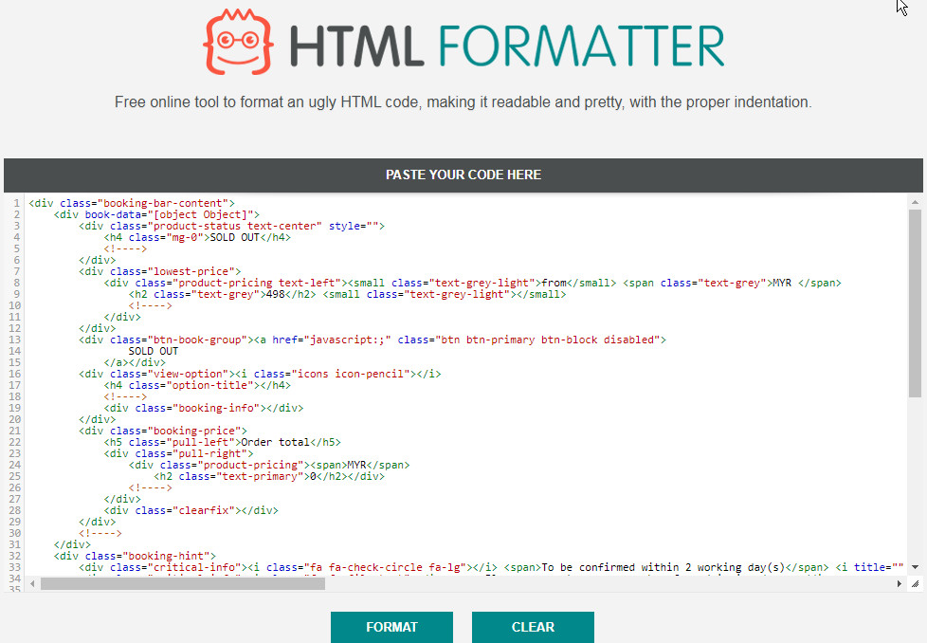The height and width of the screenshot is (643, 927).
Task: Click the editor's scroll up arrow
Action: pyautogui.click(x=915, y=203)
